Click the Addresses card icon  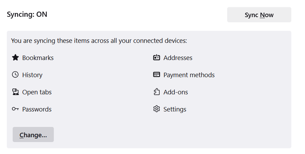(x=157, y=58)
